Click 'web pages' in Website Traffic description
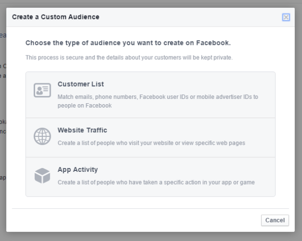 pyautogui.click(x=233, y=143)
